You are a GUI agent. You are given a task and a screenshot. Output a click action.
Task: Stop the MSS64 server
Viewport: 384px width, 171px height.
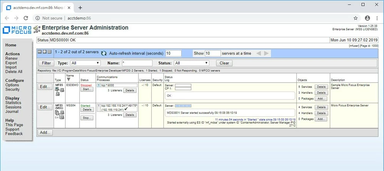[x=87, y=118]
